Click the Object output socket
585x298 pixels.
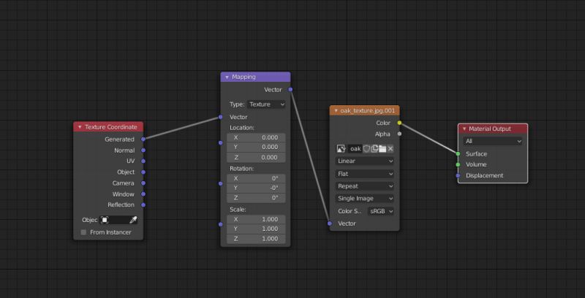click(143, 172)
